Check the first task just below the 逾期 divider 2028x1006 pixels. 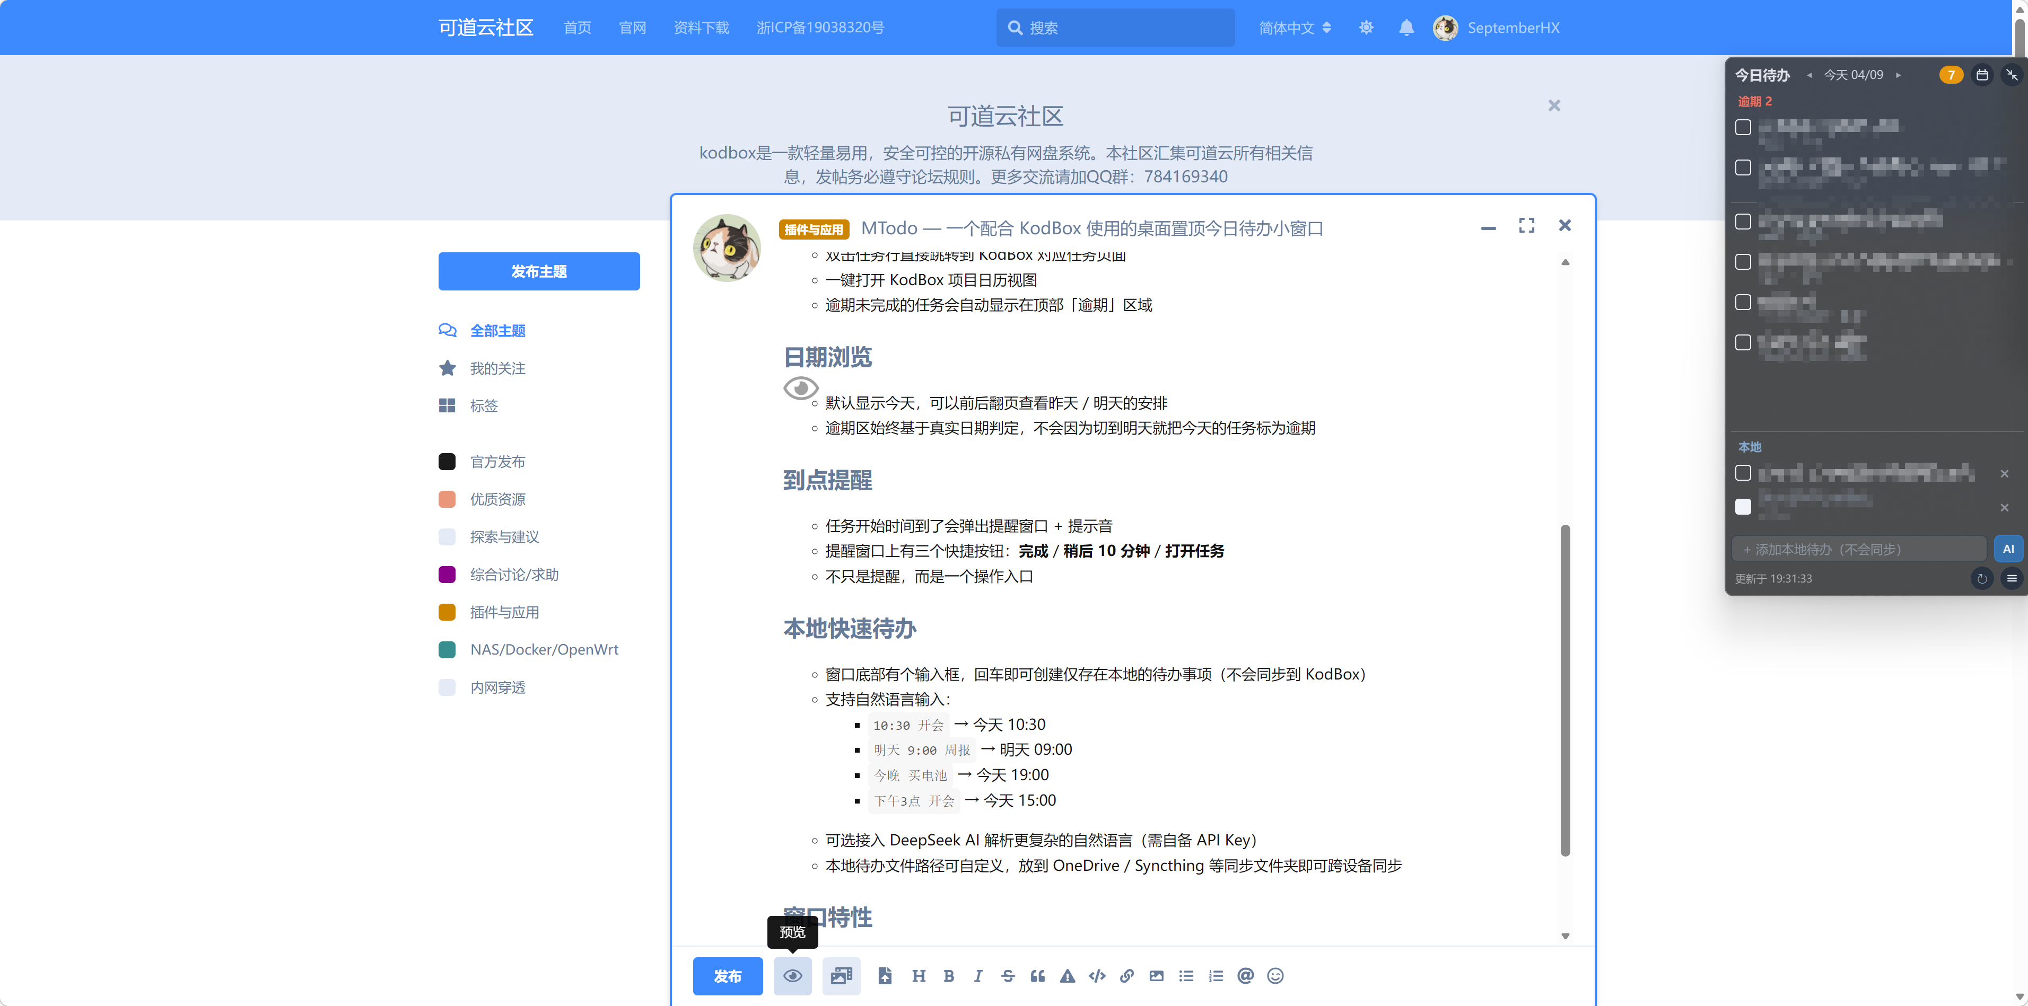click(x=1743, y=222)
